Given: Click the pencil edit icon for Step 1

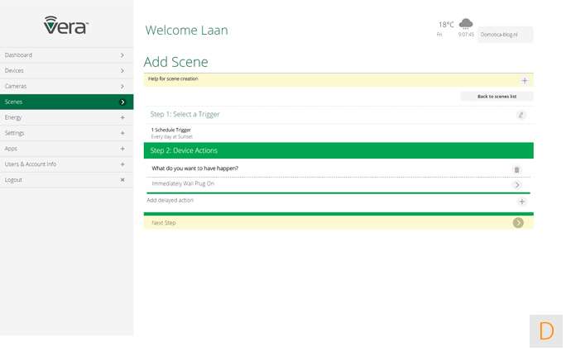Looking at the screenshot, I should (521, 115).
